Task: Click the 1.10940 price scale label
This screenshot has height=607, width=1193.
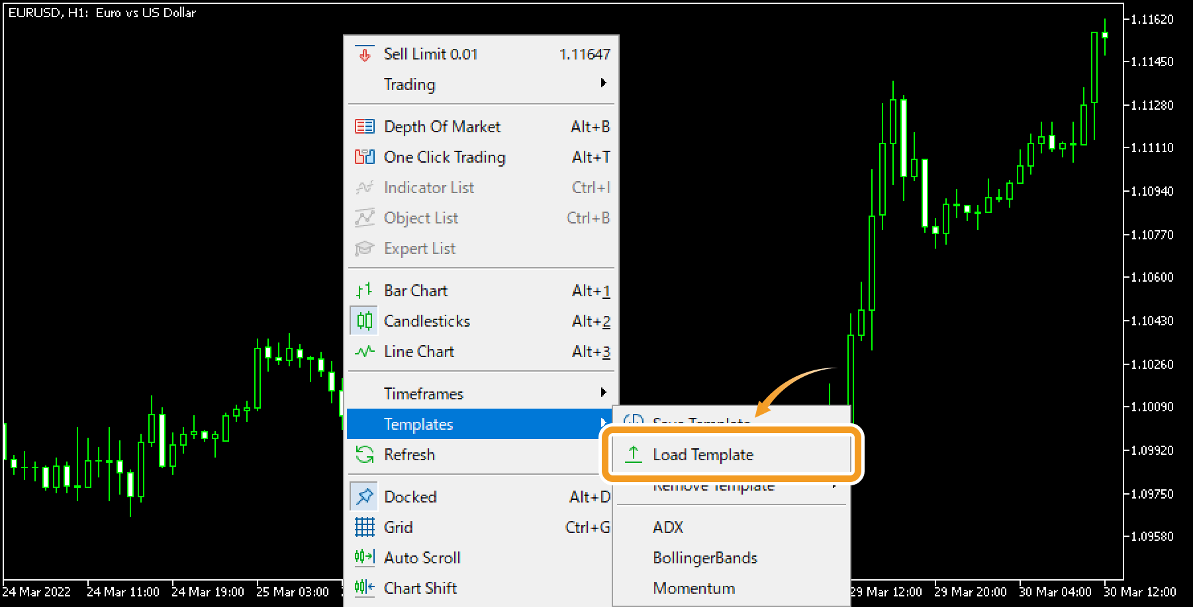Action: [1152, 191]
